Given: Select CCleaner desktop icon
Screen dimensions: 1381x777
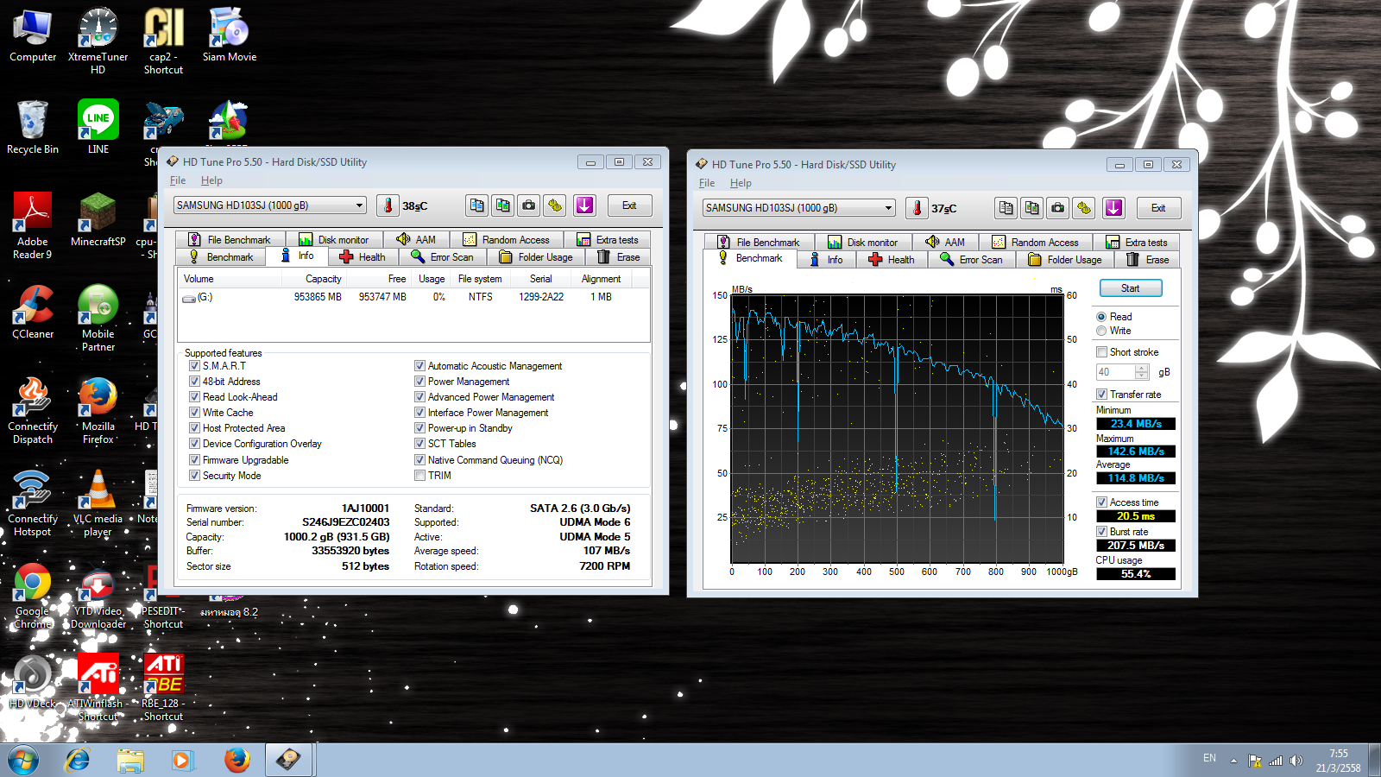Looking at the screenshot, I should [33, 312].
